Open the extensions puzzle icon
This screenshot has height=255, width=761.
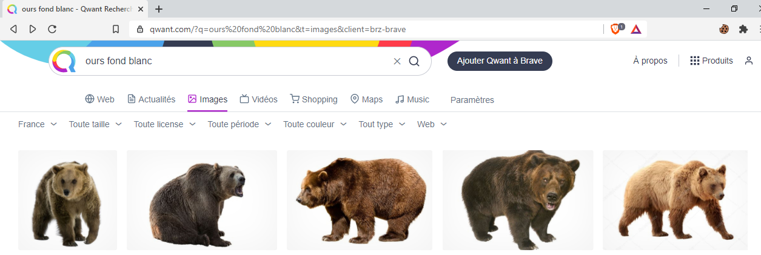[x=743, y=29]
